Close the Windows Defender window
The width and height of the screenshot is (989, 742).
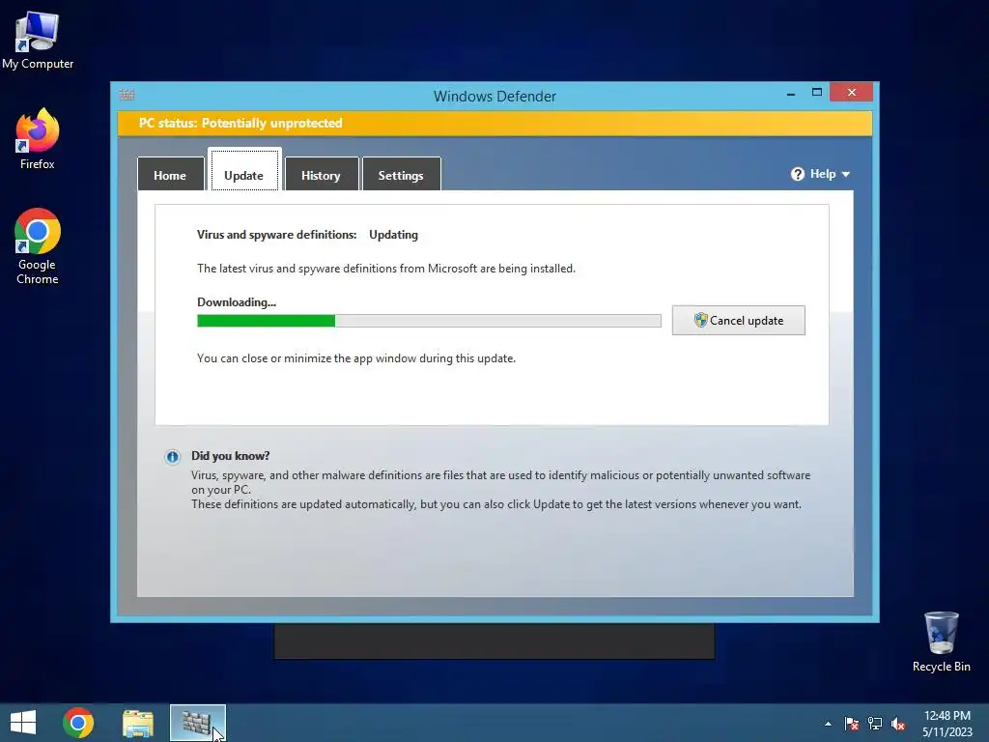point(852,92)
